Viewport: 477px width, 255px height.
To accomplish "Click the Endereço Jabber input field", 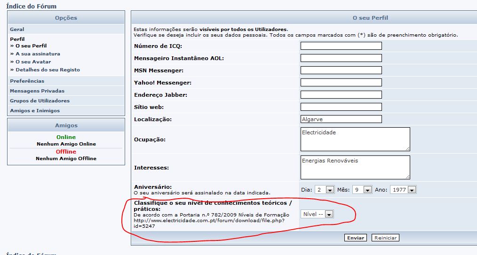I will point(341,95).
